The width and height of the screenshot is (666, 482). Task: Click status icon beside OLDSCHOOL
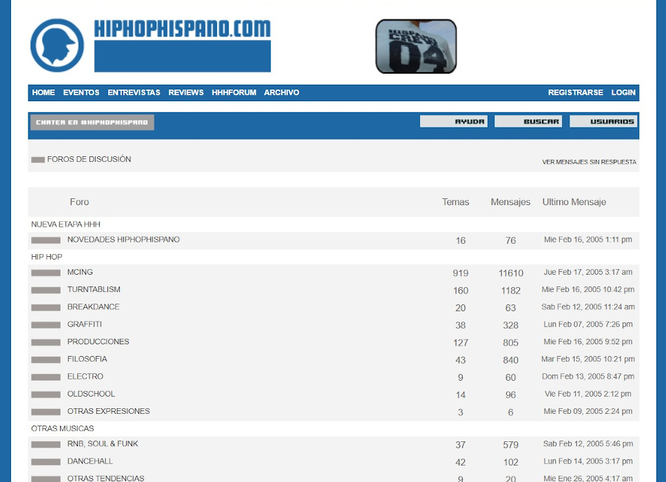pos(46,395)
